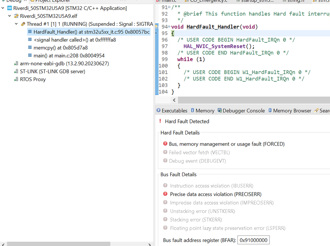Click the Hard Fault Detected warning icon

(x=160, y=121)
